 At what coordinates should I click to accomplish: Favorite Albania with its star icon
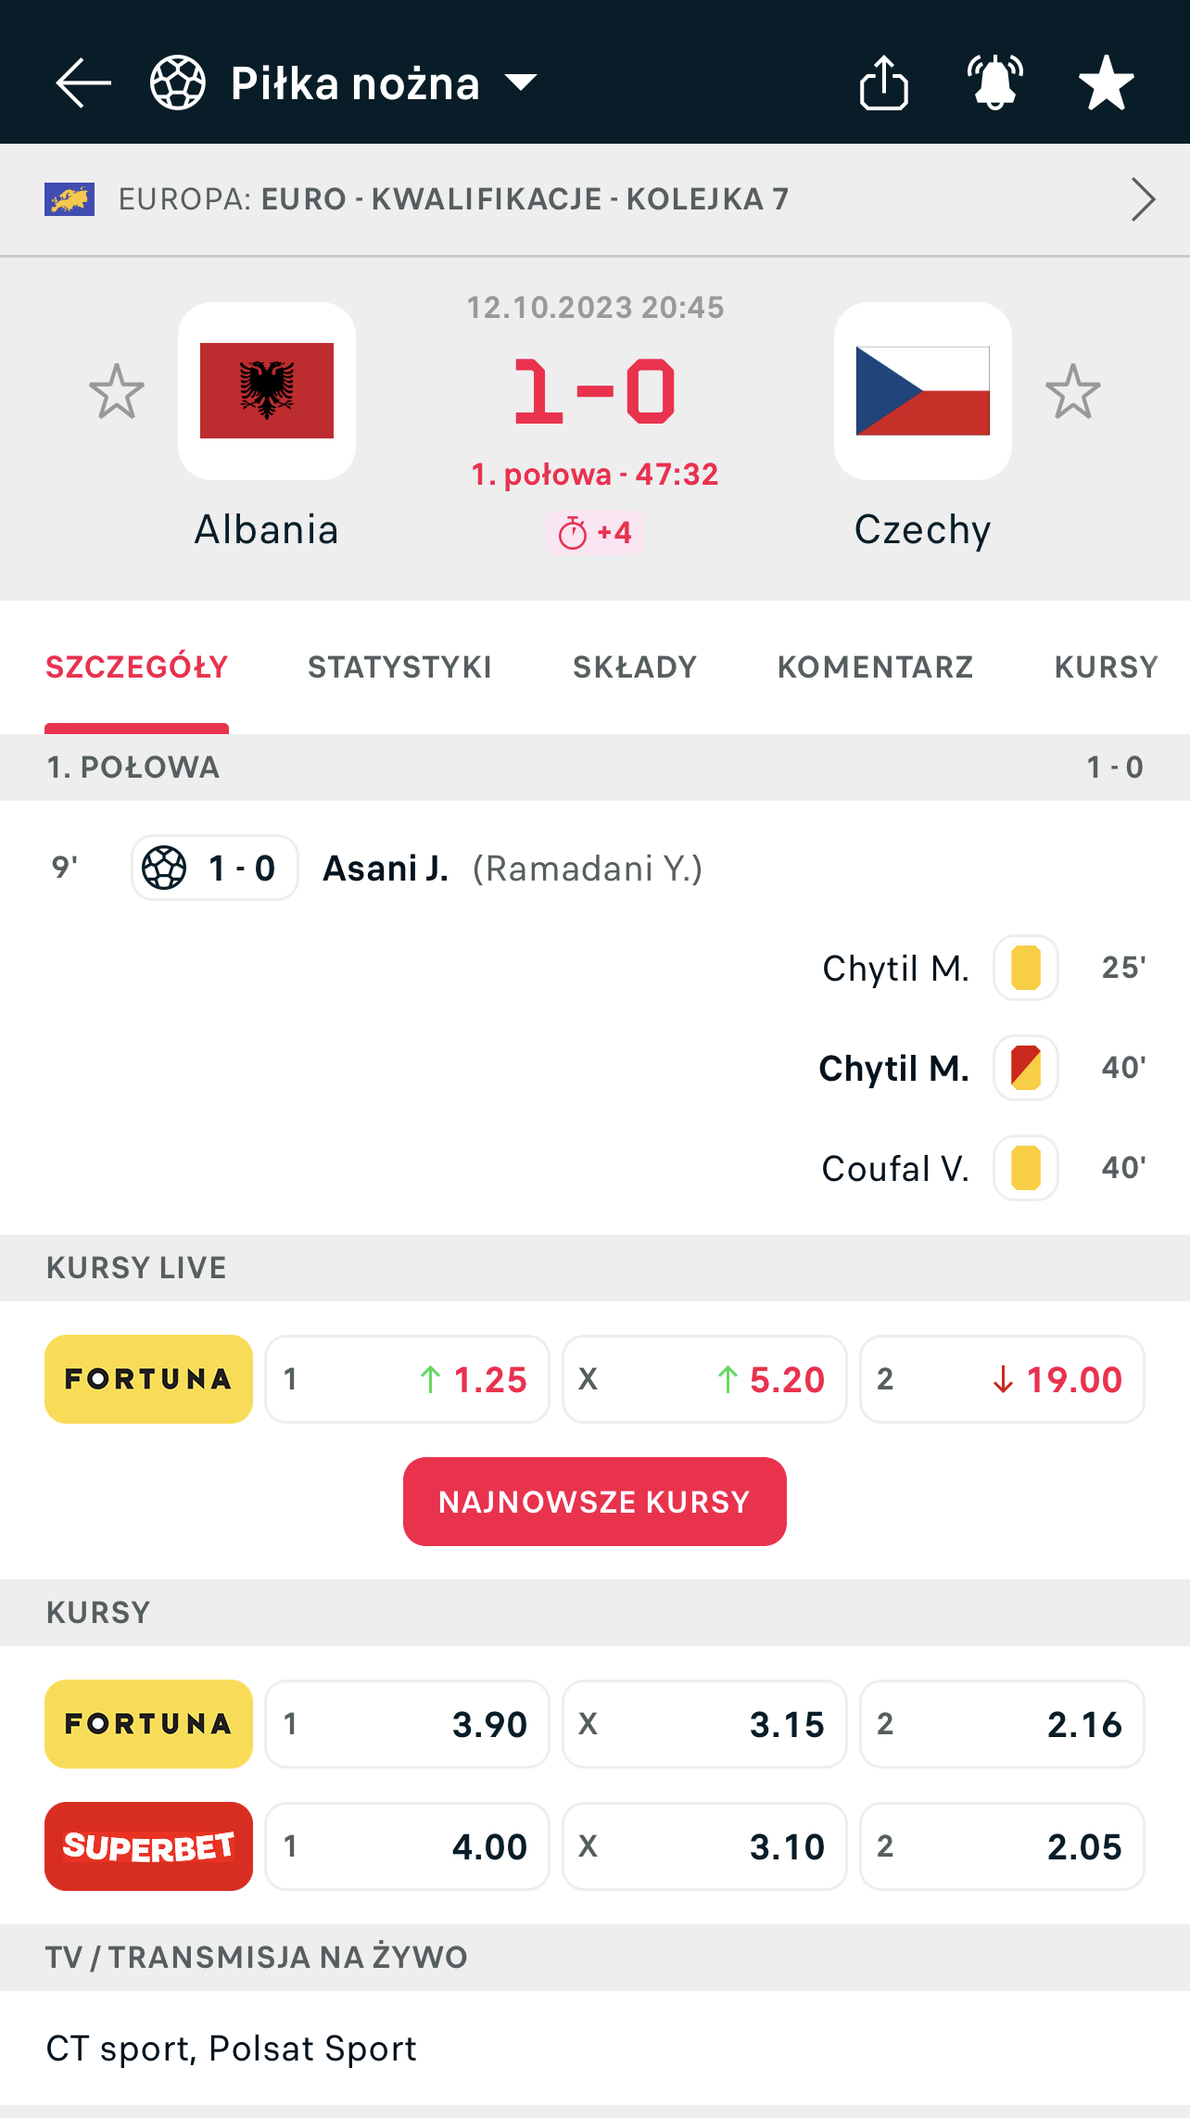pyautogui.click(x=117, y=391)
